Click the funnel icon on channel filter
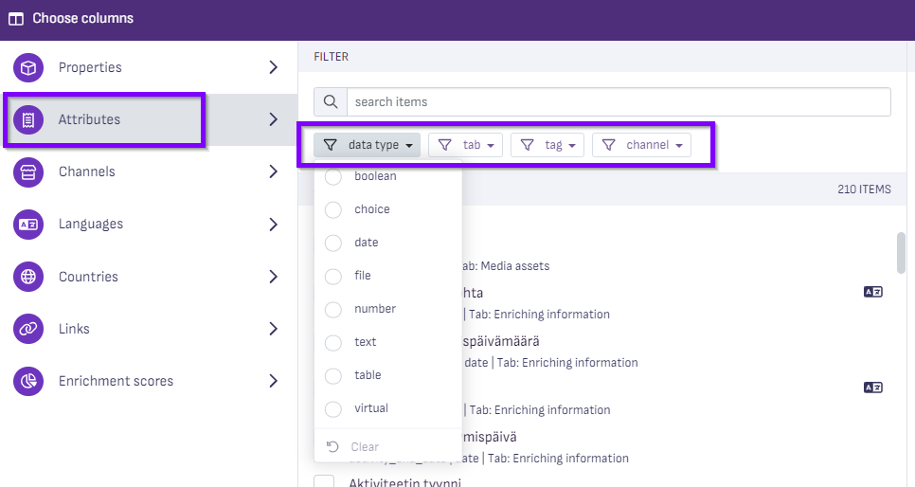Screen dimensions: 915x487 click(609, 145)
